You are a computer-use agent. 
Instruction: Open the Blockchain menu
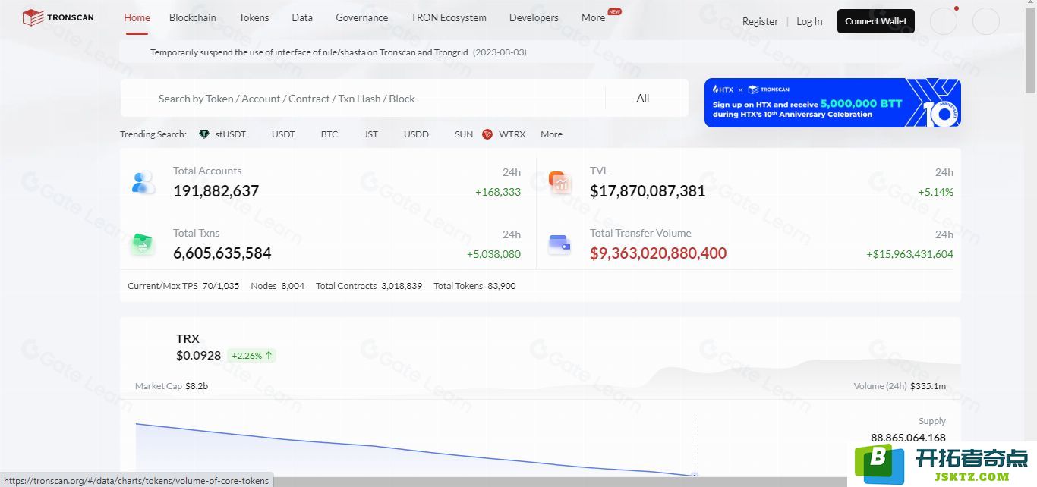192,17
